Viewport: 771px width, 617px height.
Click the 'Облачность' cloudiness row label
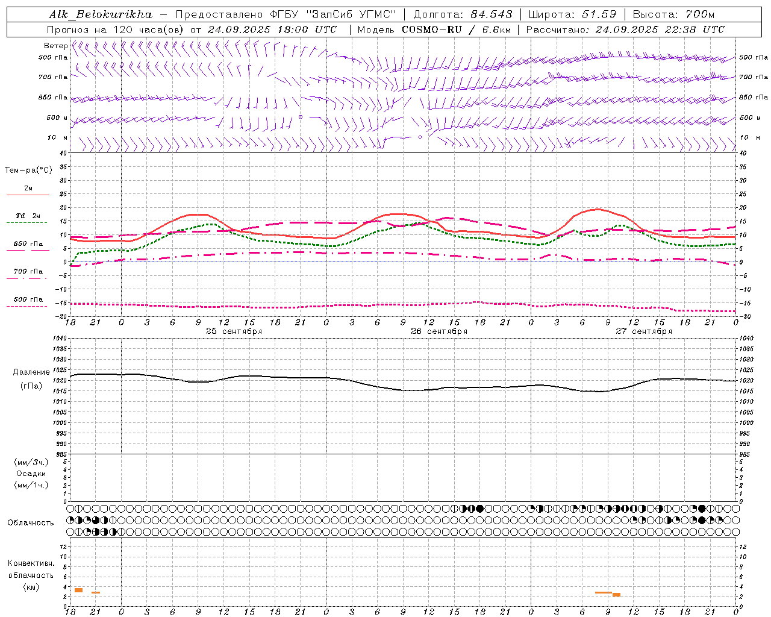(x=31, y=523)
